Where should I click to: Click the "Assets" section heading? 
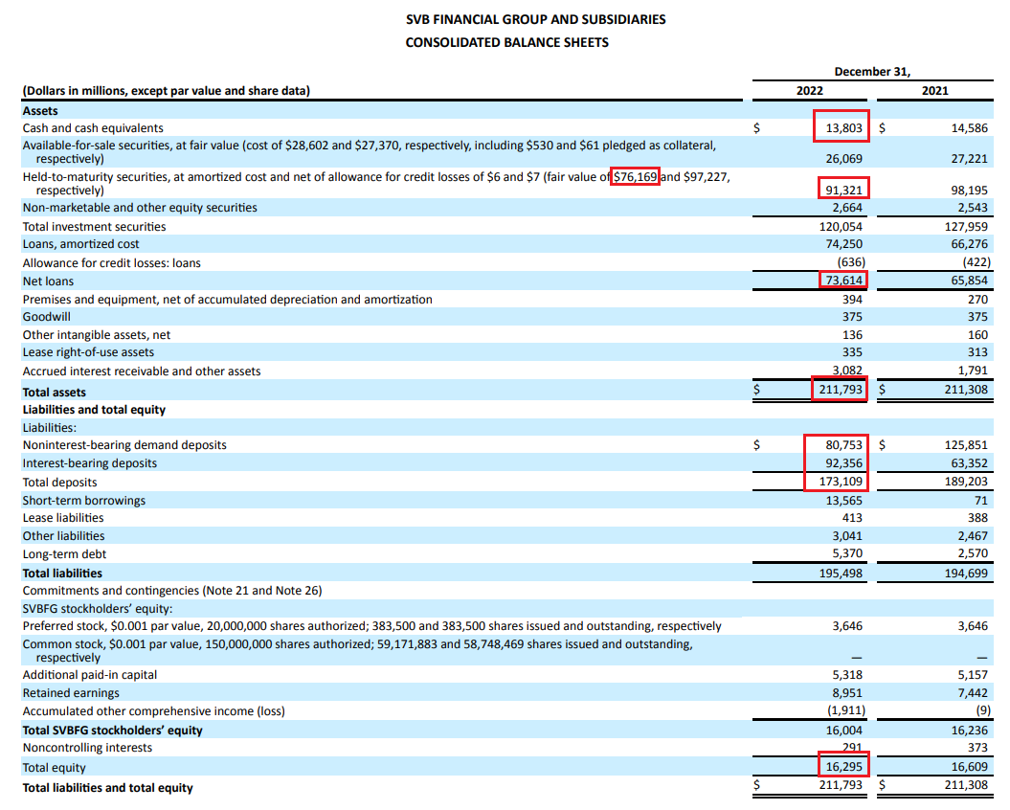coord(40,111)
